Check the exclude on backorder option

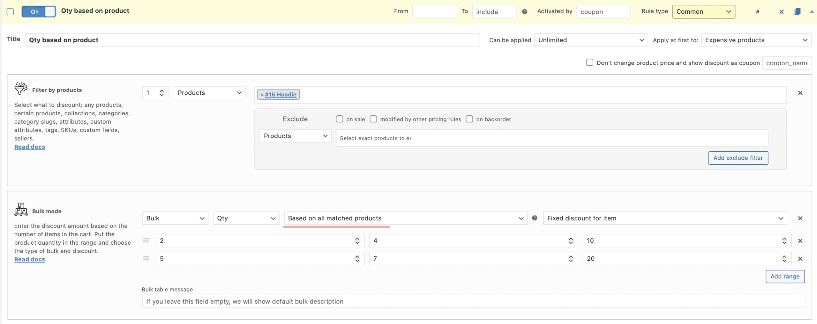469,119
